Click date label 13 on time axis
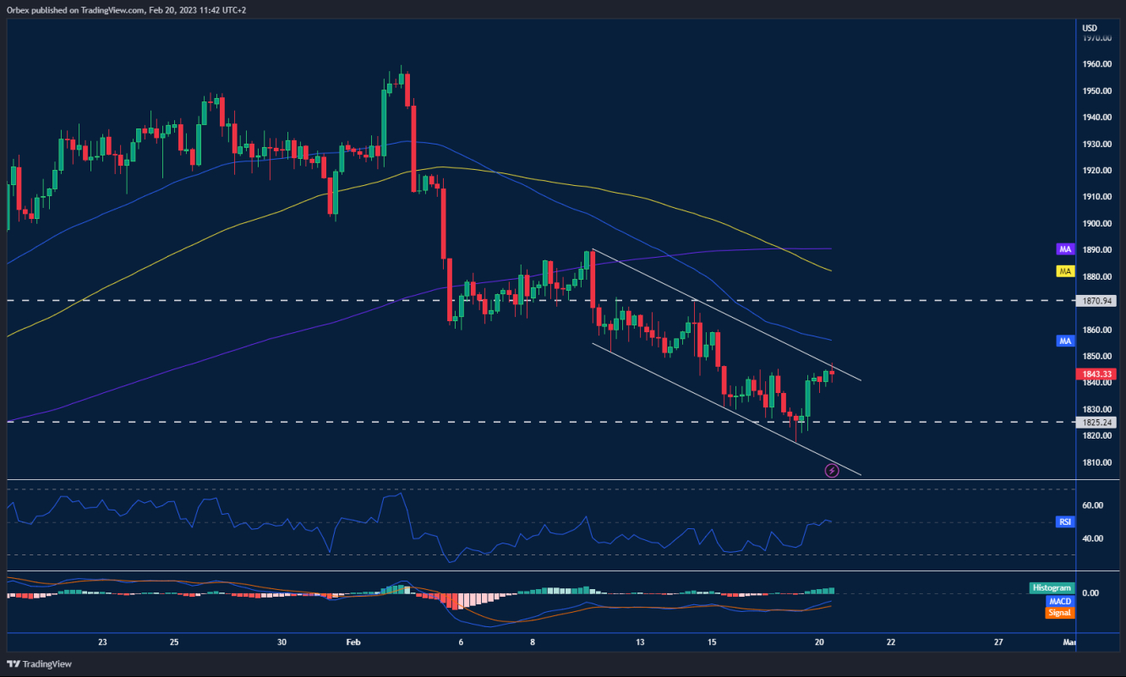Viewport: 1126px width, 677px height. [x=640, y=642]
